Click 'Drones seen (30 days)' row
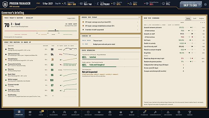 pyautogui.click(x=174, y=68)
